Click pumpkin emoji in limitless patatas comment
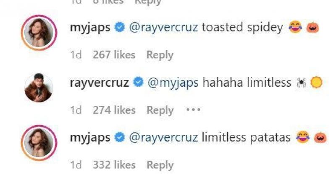 click(320, 137)
